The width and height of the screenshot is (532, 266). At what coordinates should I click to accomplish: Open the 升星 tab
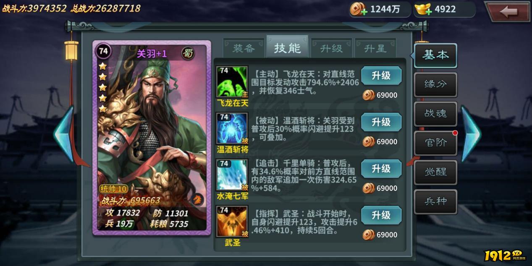pos(375,48)
